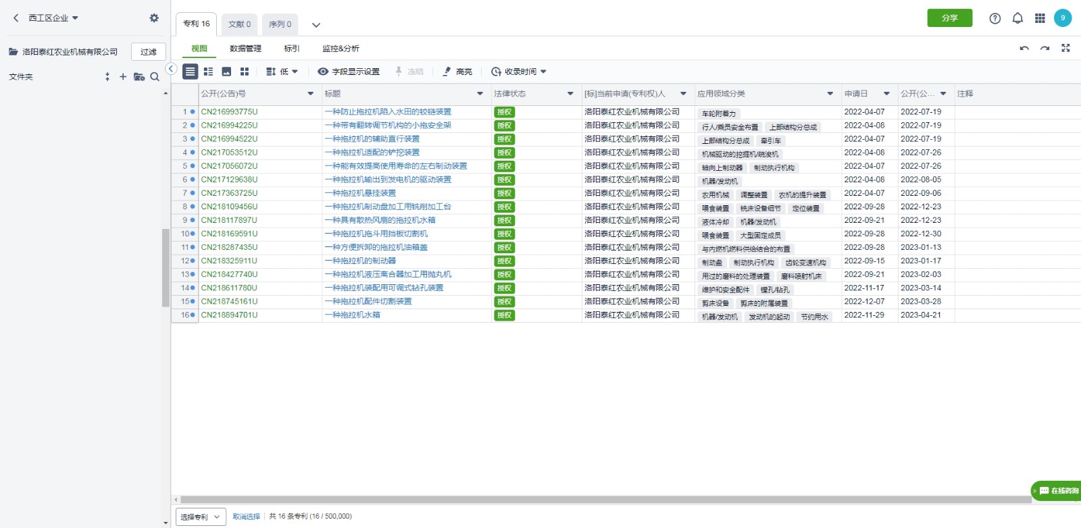Open the notifications bell
The height and width of the screenshot is (528, 1081).
1017,18
